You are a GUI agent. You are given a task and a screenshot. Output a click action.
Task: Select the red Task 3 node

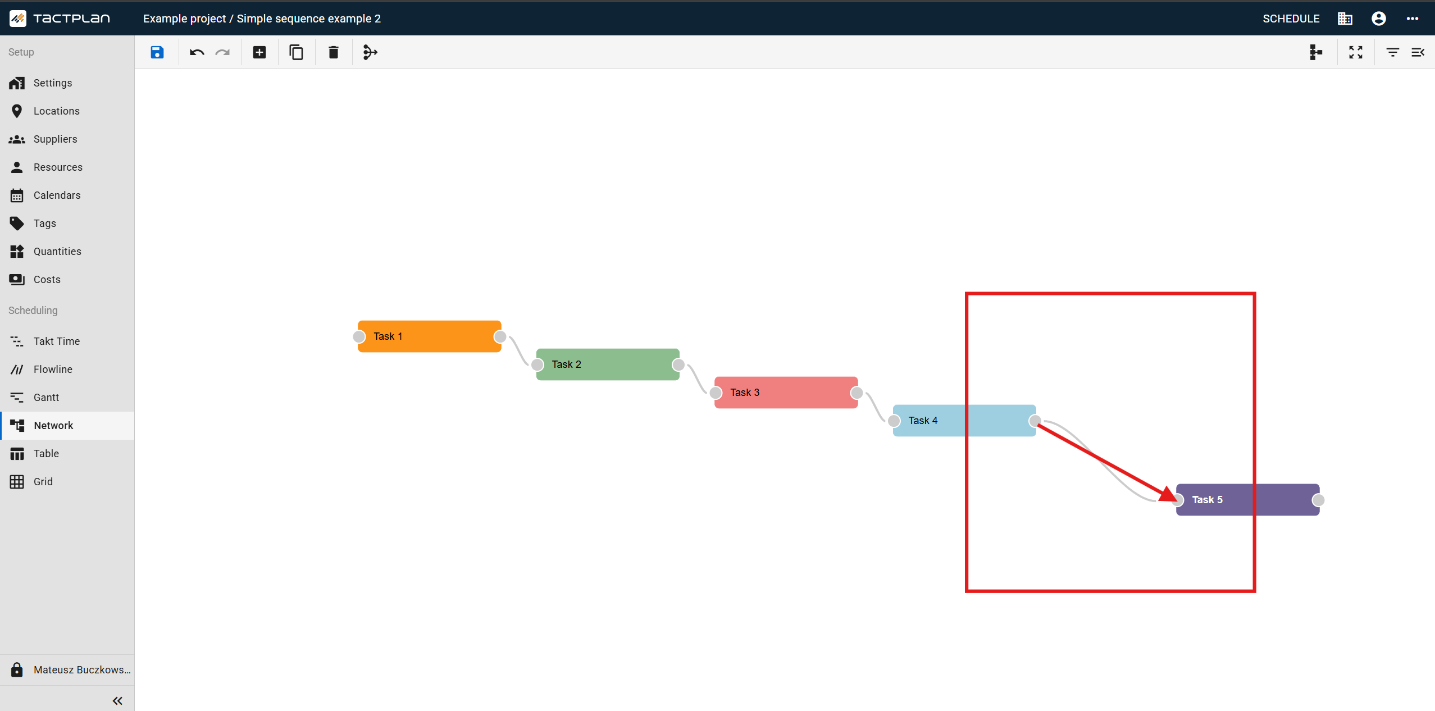pyautogui.click(x=786, y=393)
